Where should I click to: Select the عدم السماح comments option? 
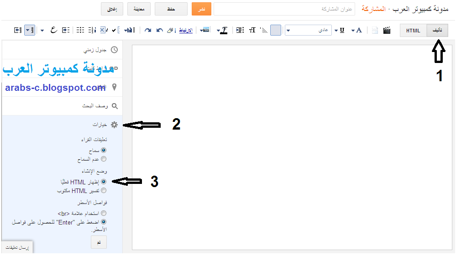(x=104, y=159)
